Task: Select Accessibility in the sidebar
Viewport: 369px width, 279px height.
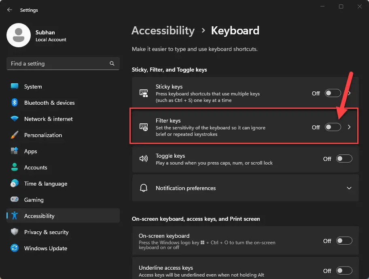Action: pos(63,216)
